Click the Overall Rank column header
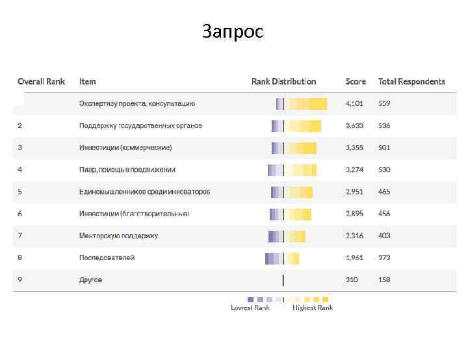 pyautogui.click(x=41, y=81)
